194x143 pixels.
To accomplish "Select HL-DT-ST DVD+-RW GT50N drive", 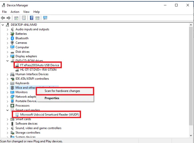I will (38, 70).
